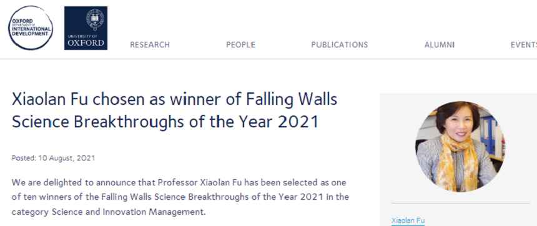Click the 'Posted: 10 August, 2021' date
Viewport: 537px width, 226px height.
[x=53, y=158]
